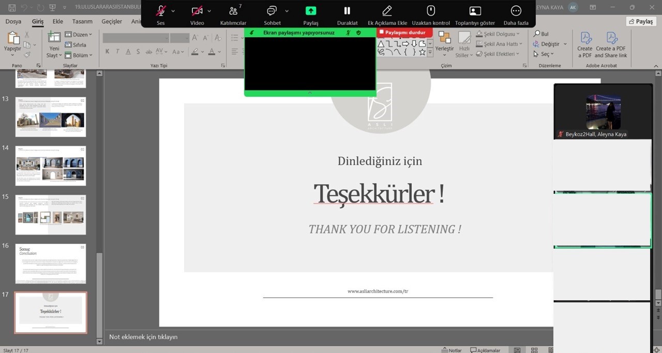This screenshot has height=353, width=662.
Task: Open Hızlı Stiller quick styles
Action: coord(464,44)
